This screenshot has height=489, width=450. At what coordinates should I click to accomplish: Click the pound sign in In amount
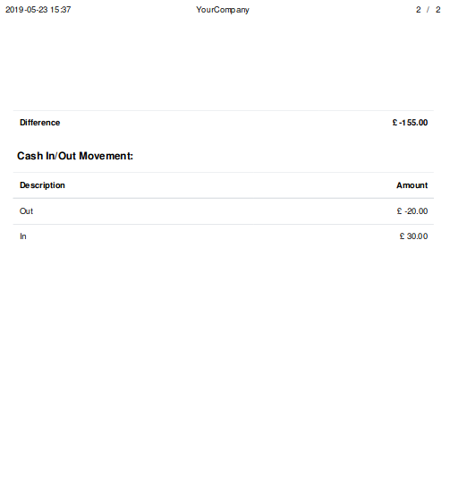point(402,236)
